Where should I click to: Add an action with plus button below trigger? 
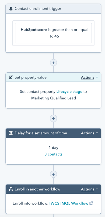(x=54, y=63)
